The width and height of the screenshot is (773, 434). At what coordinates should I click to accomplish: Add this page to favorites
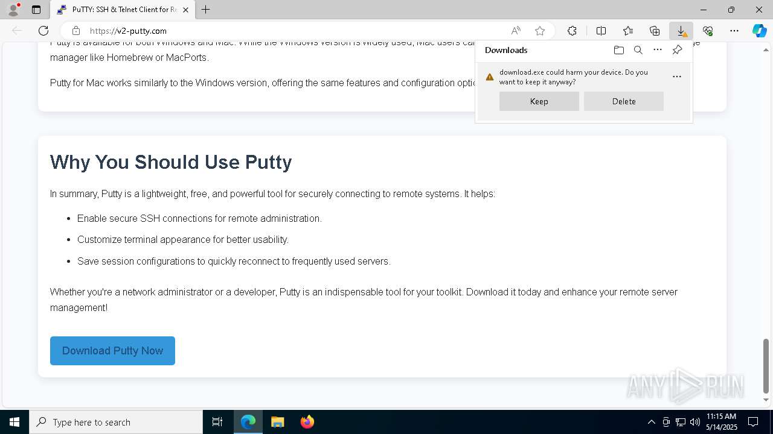(540, 31)
